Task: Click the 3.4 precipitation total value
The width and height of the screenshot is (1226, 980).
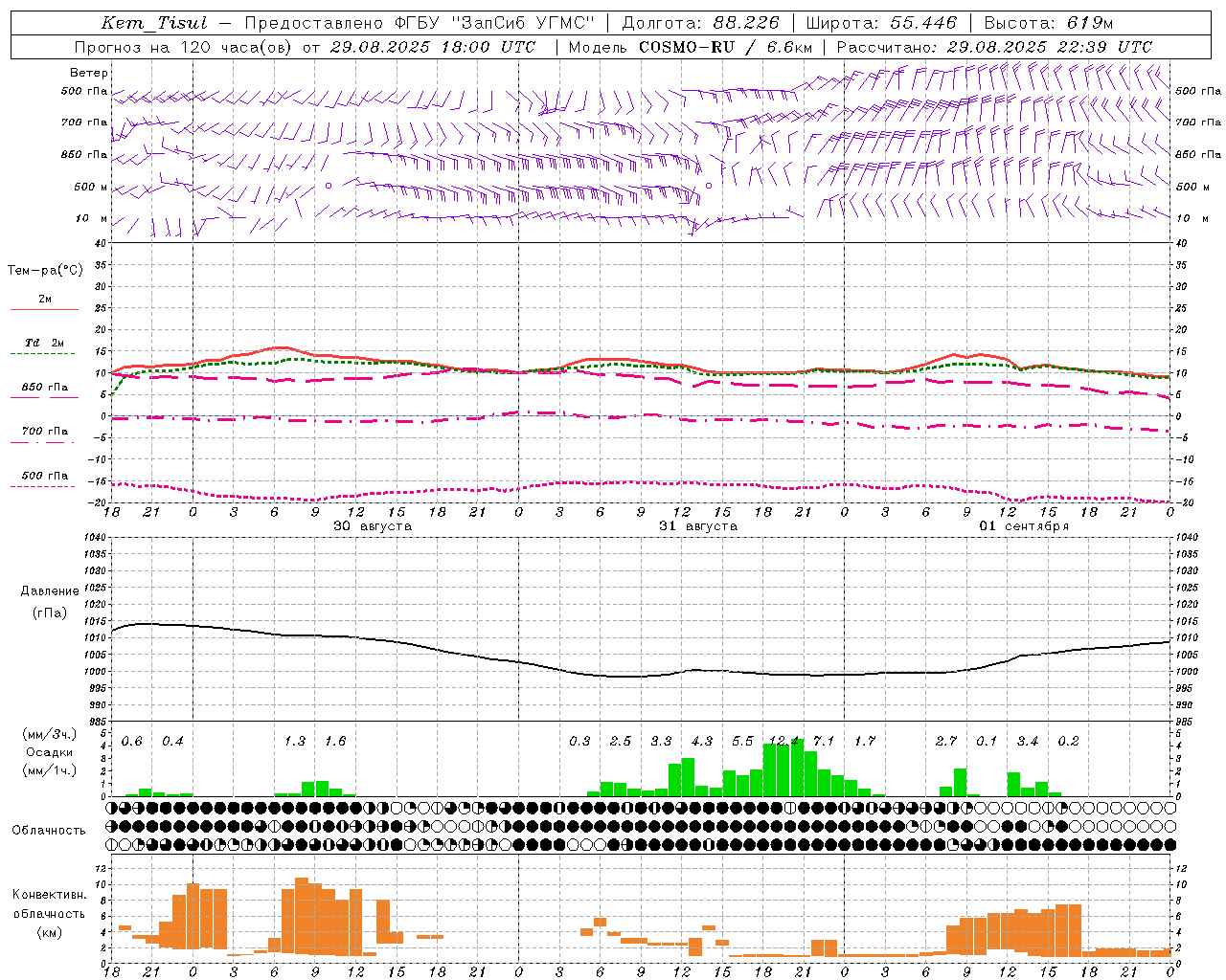Action: [1028, 742]
